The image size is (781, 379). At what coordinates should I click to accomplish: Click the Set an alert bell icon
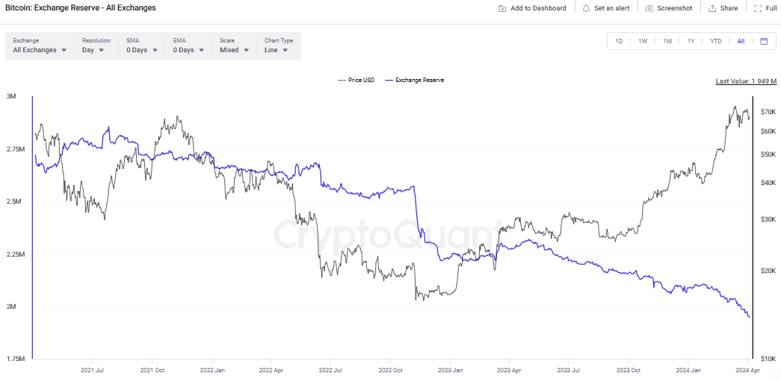point(586,8)
